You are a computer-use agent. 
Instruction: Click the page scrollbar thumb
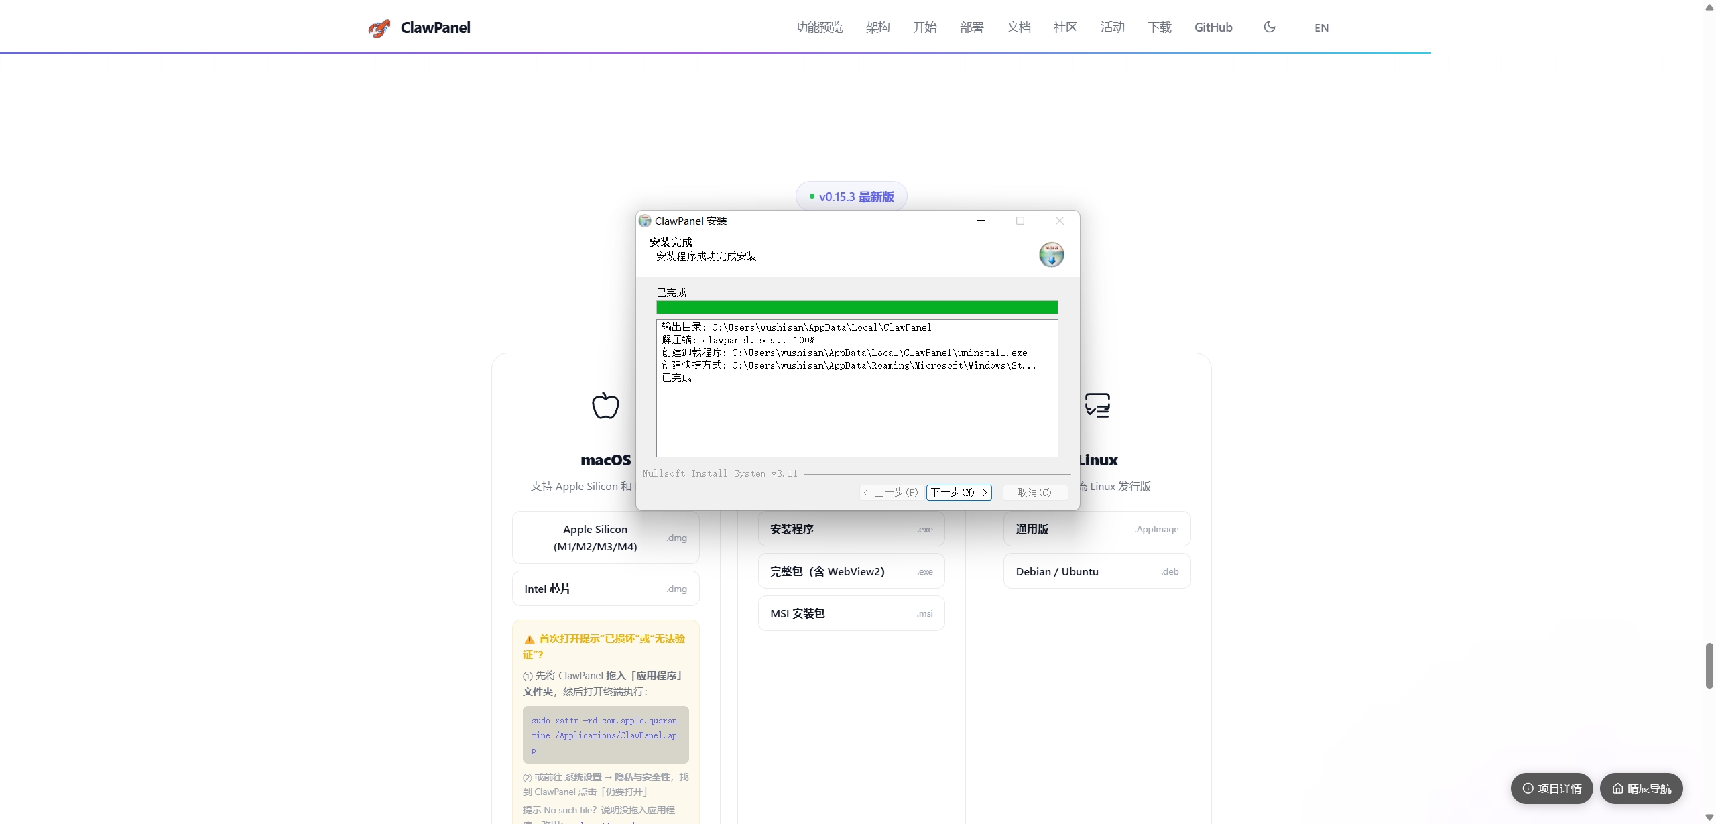click(x=1709, y=665)
